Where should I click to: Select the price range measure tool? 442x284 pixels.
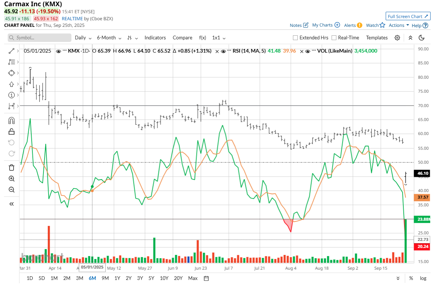coord(11,106)
